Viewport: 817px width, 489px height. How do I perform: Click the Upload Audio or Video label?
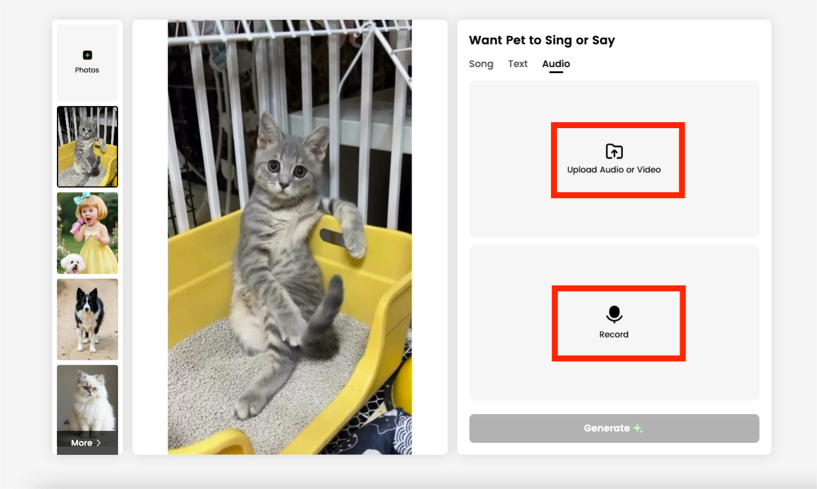pos(614,170)
